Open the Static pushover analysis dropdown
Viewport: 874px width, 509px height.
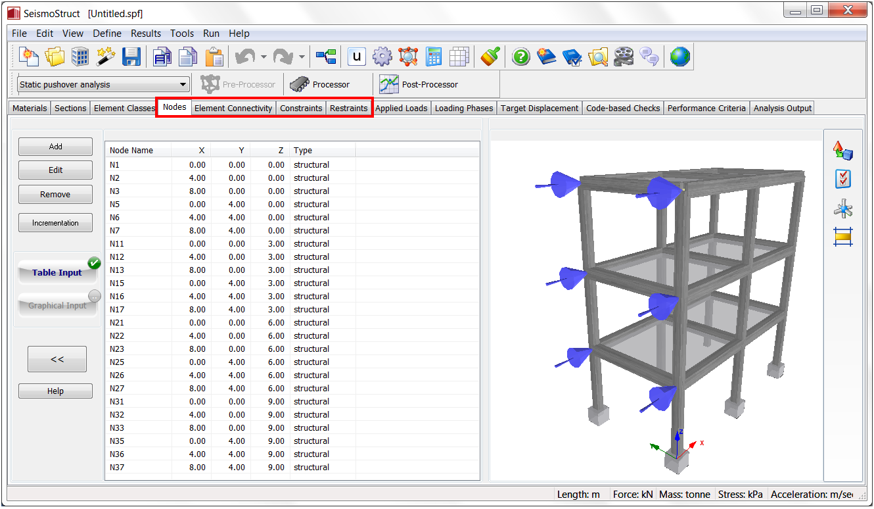point(183,84)
